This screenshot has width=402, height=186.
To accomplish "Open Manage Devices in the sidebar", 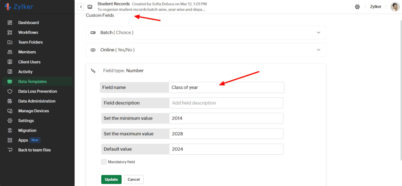I will (x=34, y=111).
